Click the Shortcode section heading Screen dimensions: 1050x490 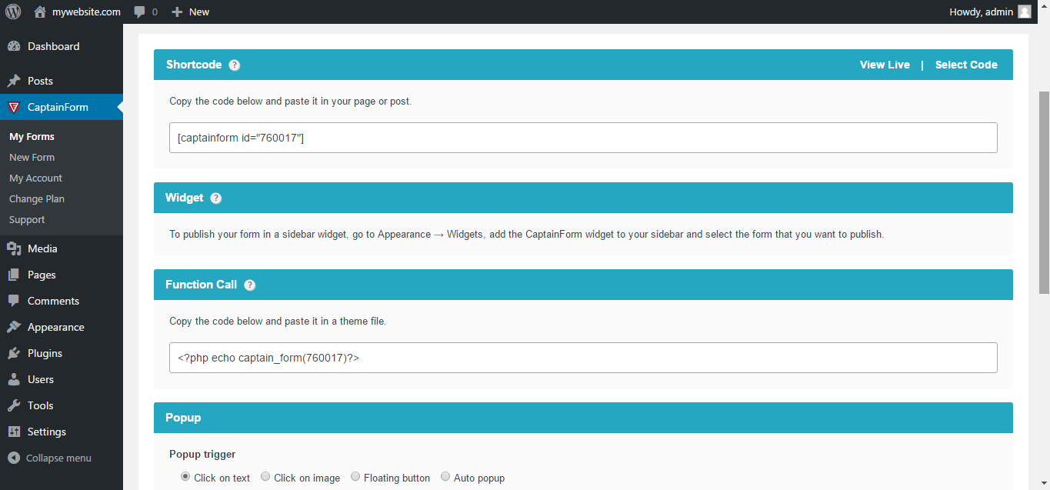click(194, 65)
